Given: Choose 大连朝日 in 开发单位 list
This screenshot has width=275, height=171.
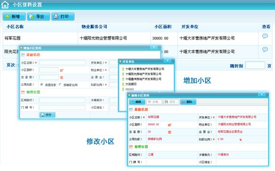Looking at the screenshot, I should pos(131,84).
